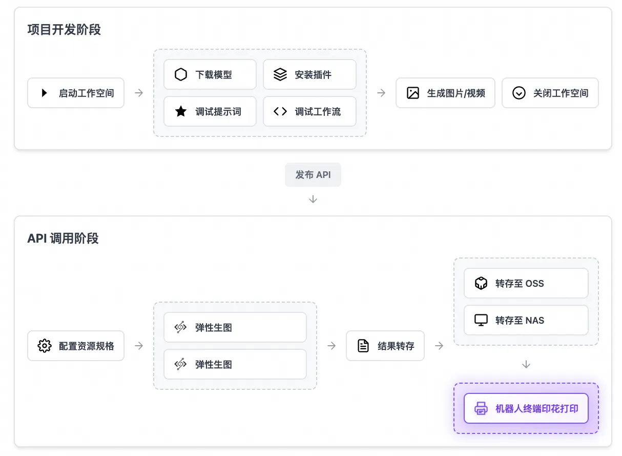
Task: Select the printer icon on 机器人终端印花打印
Action: tap(481, 408)
